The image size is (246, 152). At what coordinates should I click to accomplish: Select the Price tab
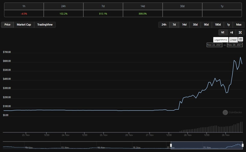pos(7,25)
